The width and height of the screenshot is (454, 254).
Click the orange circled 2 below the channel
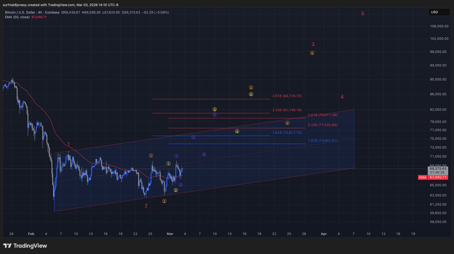(164, 201)
